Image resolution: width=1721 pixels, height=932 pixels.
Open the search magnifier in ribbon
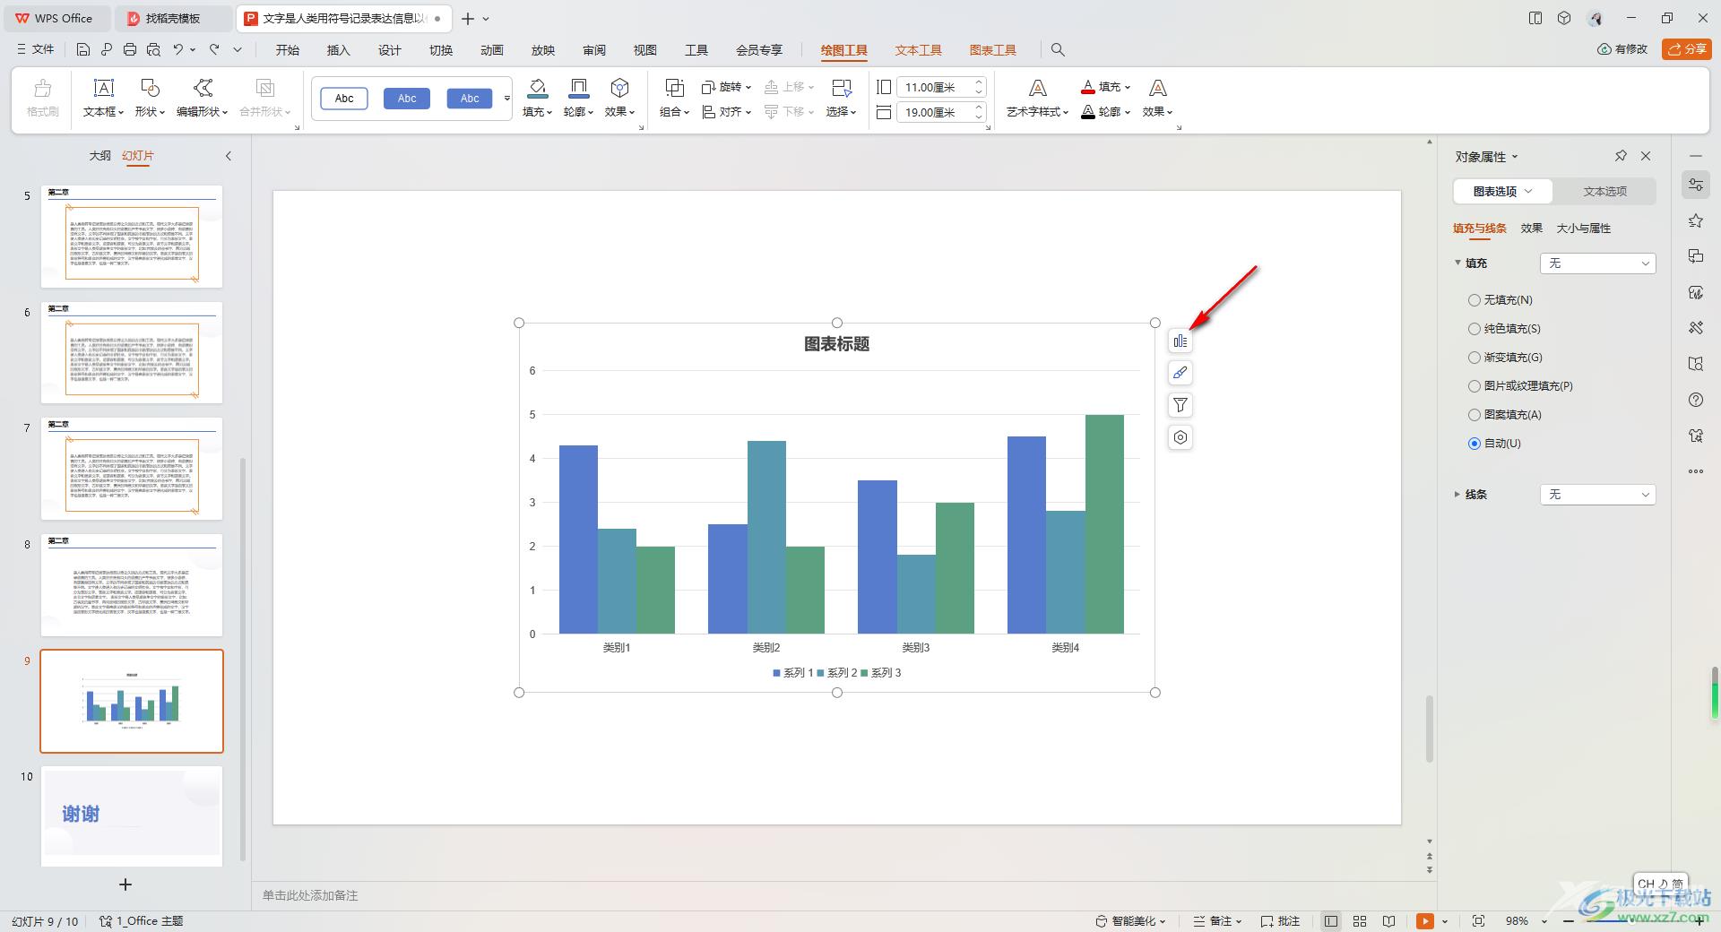tap(1058, 50)
